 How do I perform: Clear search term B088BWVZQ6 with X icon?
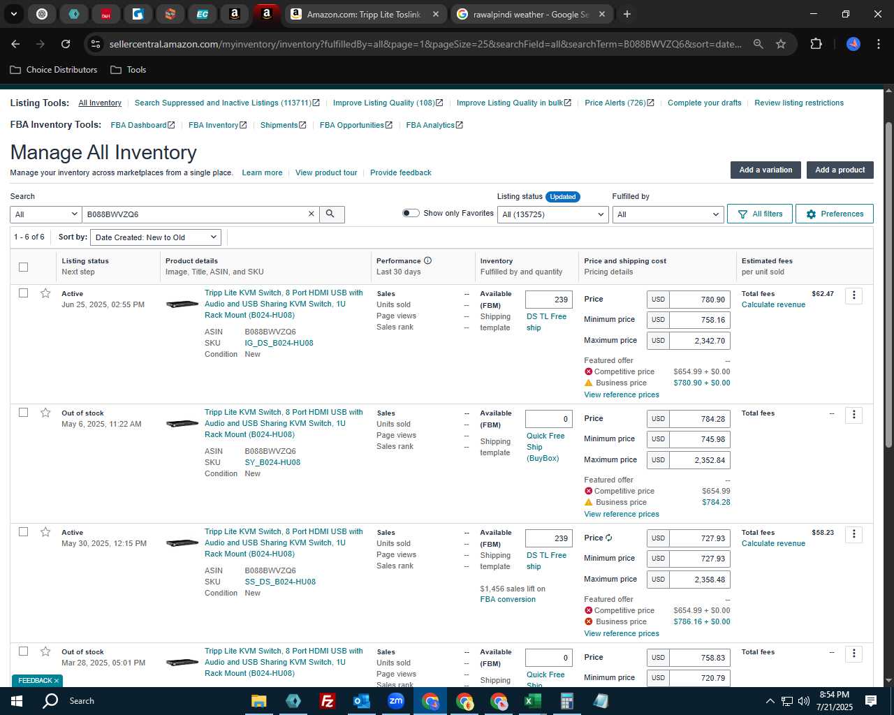click(x=312, y=214)
